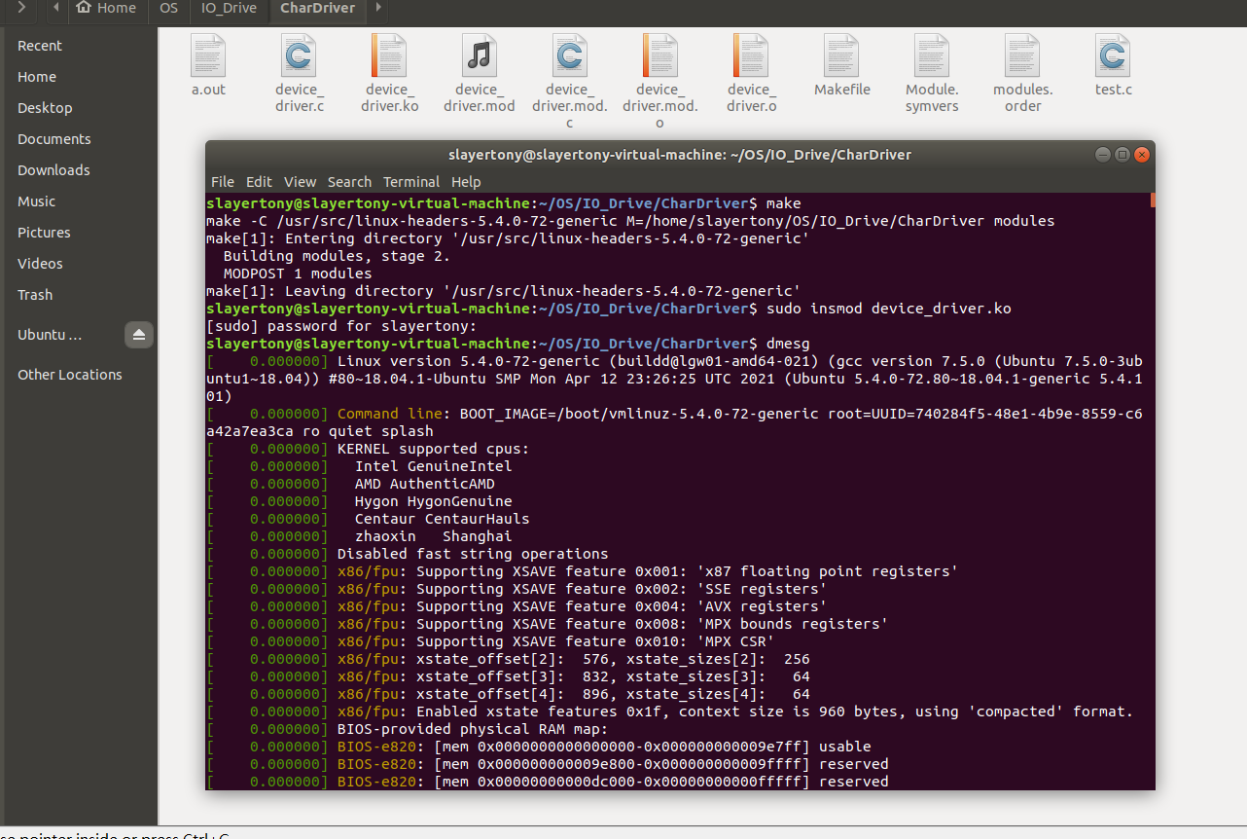The height and width of the screenshot is (839, 1247).
Task: Click the '[sudo] password for slayertony:' line
Action: tap(342, 326)
